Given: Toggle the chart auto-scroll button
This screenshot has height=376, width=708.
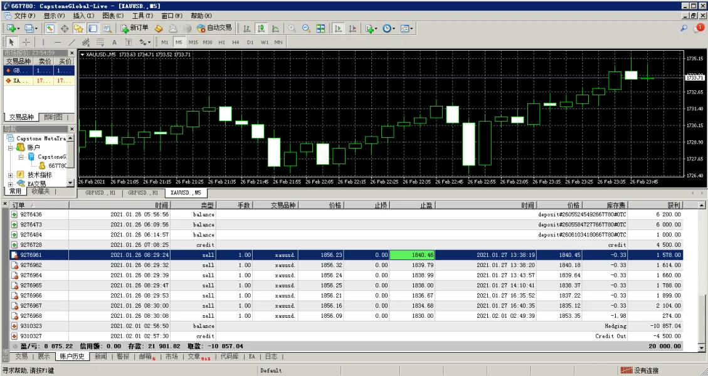Looking at the screenshot, I should (338, 28).
